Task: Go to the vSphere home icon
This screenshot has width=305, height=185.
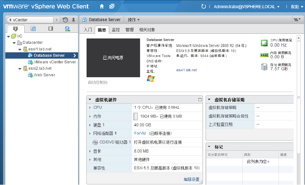Action: (x=102, y=6)
